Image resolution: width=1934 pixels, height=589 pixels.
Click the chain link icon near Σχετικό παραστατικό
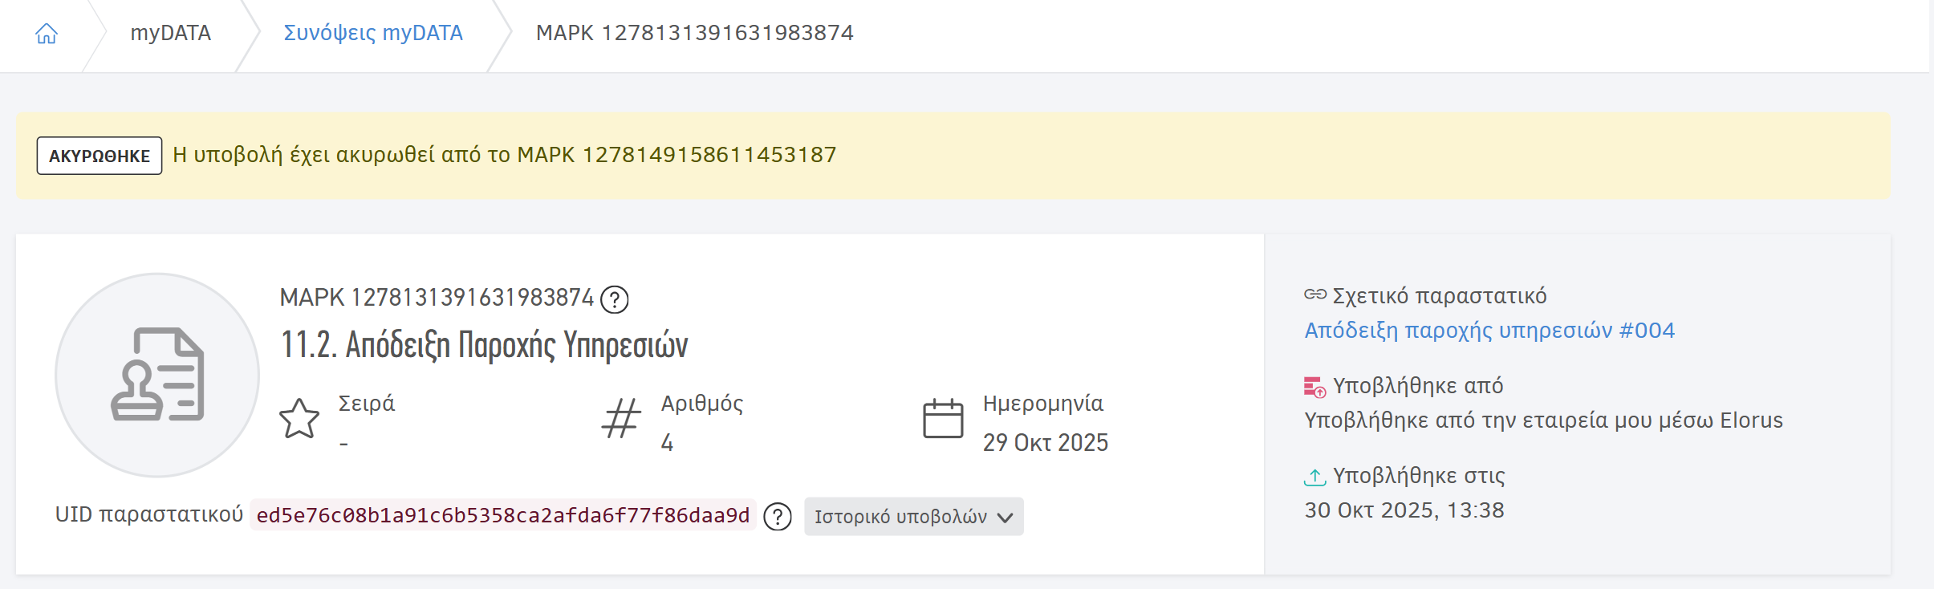click(1314, 294)
